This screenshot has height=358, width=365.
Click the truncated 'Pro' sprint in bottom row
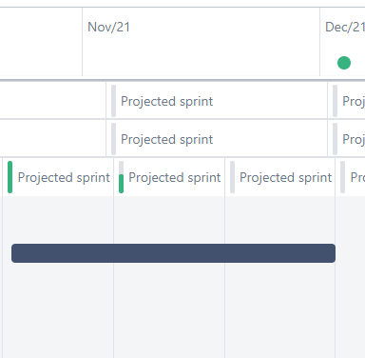coord(357,178)
